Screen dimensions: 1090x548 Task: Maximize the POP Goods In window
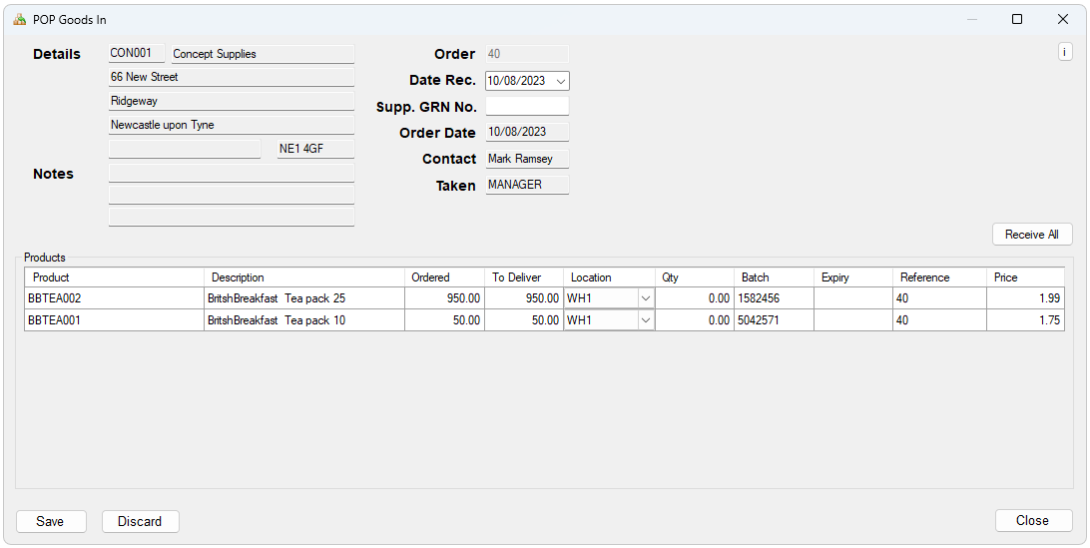point(1017,19)
